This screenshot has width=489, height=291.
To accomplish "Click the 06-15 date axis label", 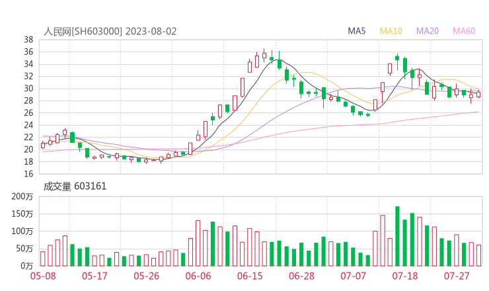I will [x=250, y=276].
